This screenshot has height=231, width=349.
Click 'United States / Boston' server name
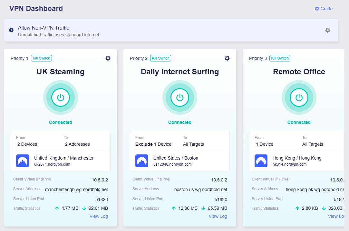tap(176, 158)
